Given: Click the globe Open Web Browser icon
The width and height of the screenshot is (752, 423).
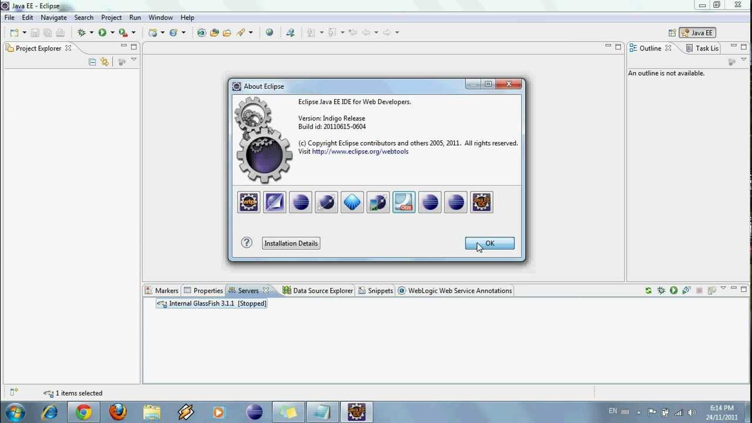Looking at the screenshot, I should (270, 33).
